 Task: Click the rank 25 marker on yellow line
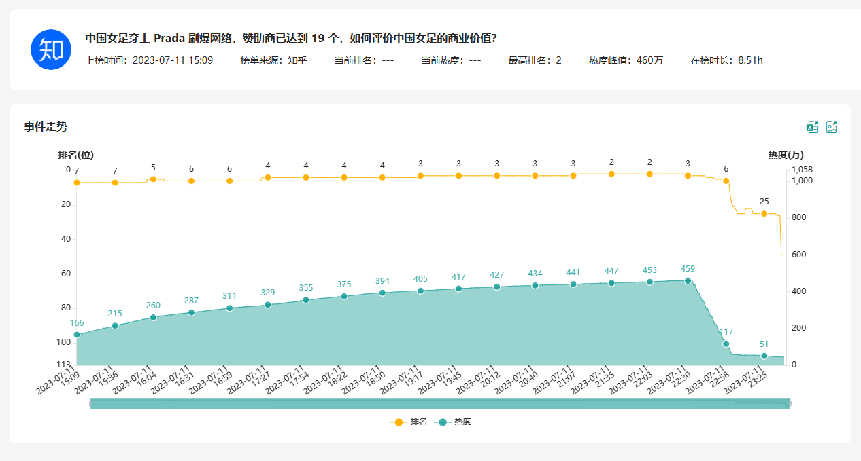click(764, 213)
